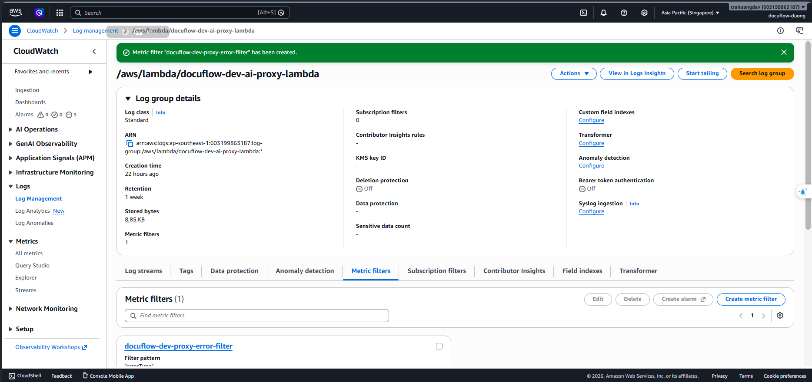Open the tutorials panel icon at top right
Image resolution: width=812 pixels, height=382 pixels.
tap(799, 30)
